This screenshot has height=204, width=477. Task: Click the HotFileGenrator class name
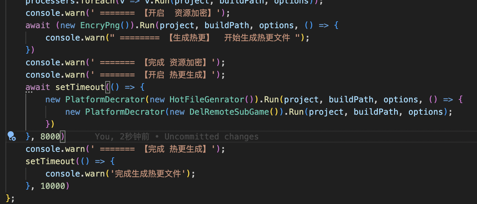click(207, 100)
